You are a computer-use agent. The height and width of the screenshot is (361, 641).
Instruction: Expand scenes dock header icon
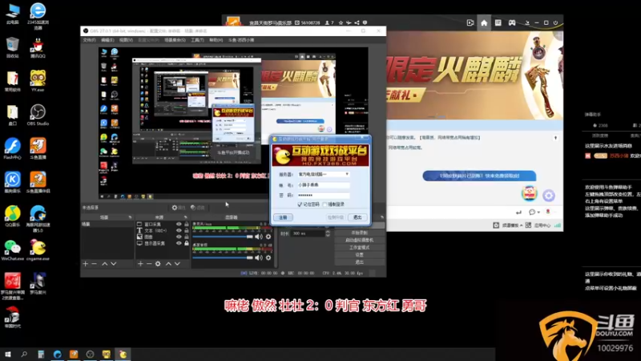coord(130,217)
